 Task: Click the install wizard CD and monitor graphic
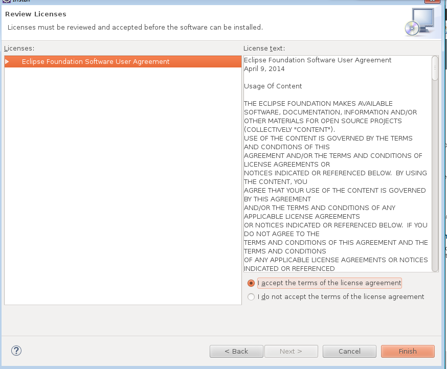coord(419,22)
